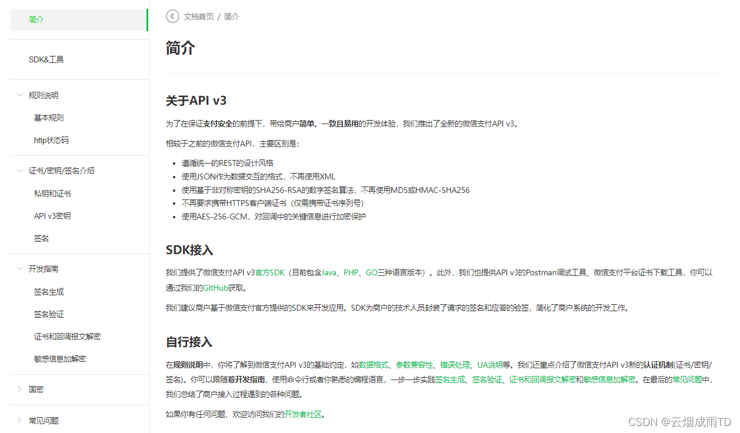Click the 简介 page title
740x433 pixels.
coord(180,48)
